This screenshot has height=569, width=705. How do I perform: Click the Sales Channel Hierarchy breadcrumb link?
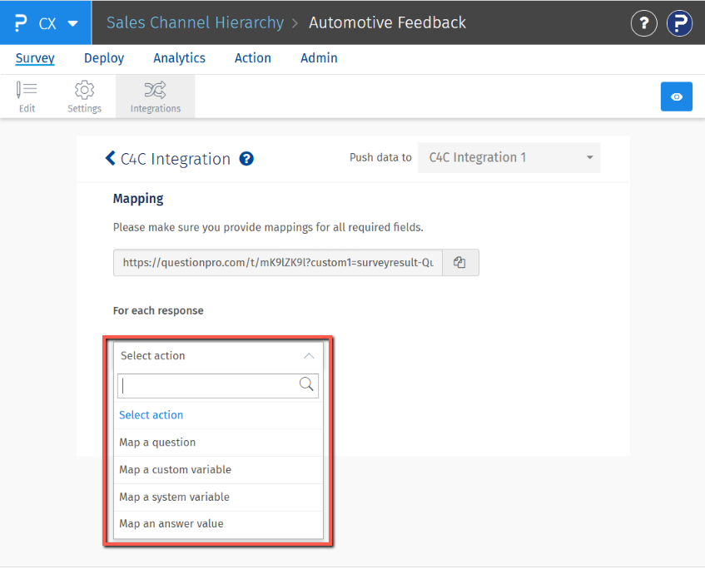(195, 23)
